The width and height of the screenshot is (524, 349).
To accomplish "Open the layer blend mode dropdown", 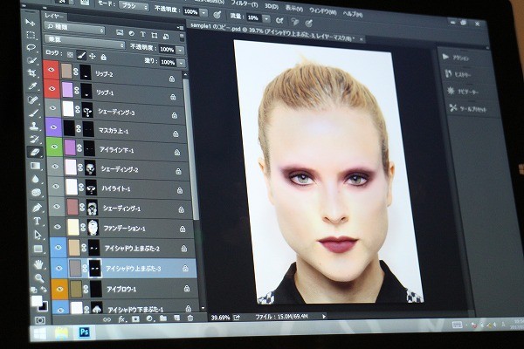I will click(85, 42).
